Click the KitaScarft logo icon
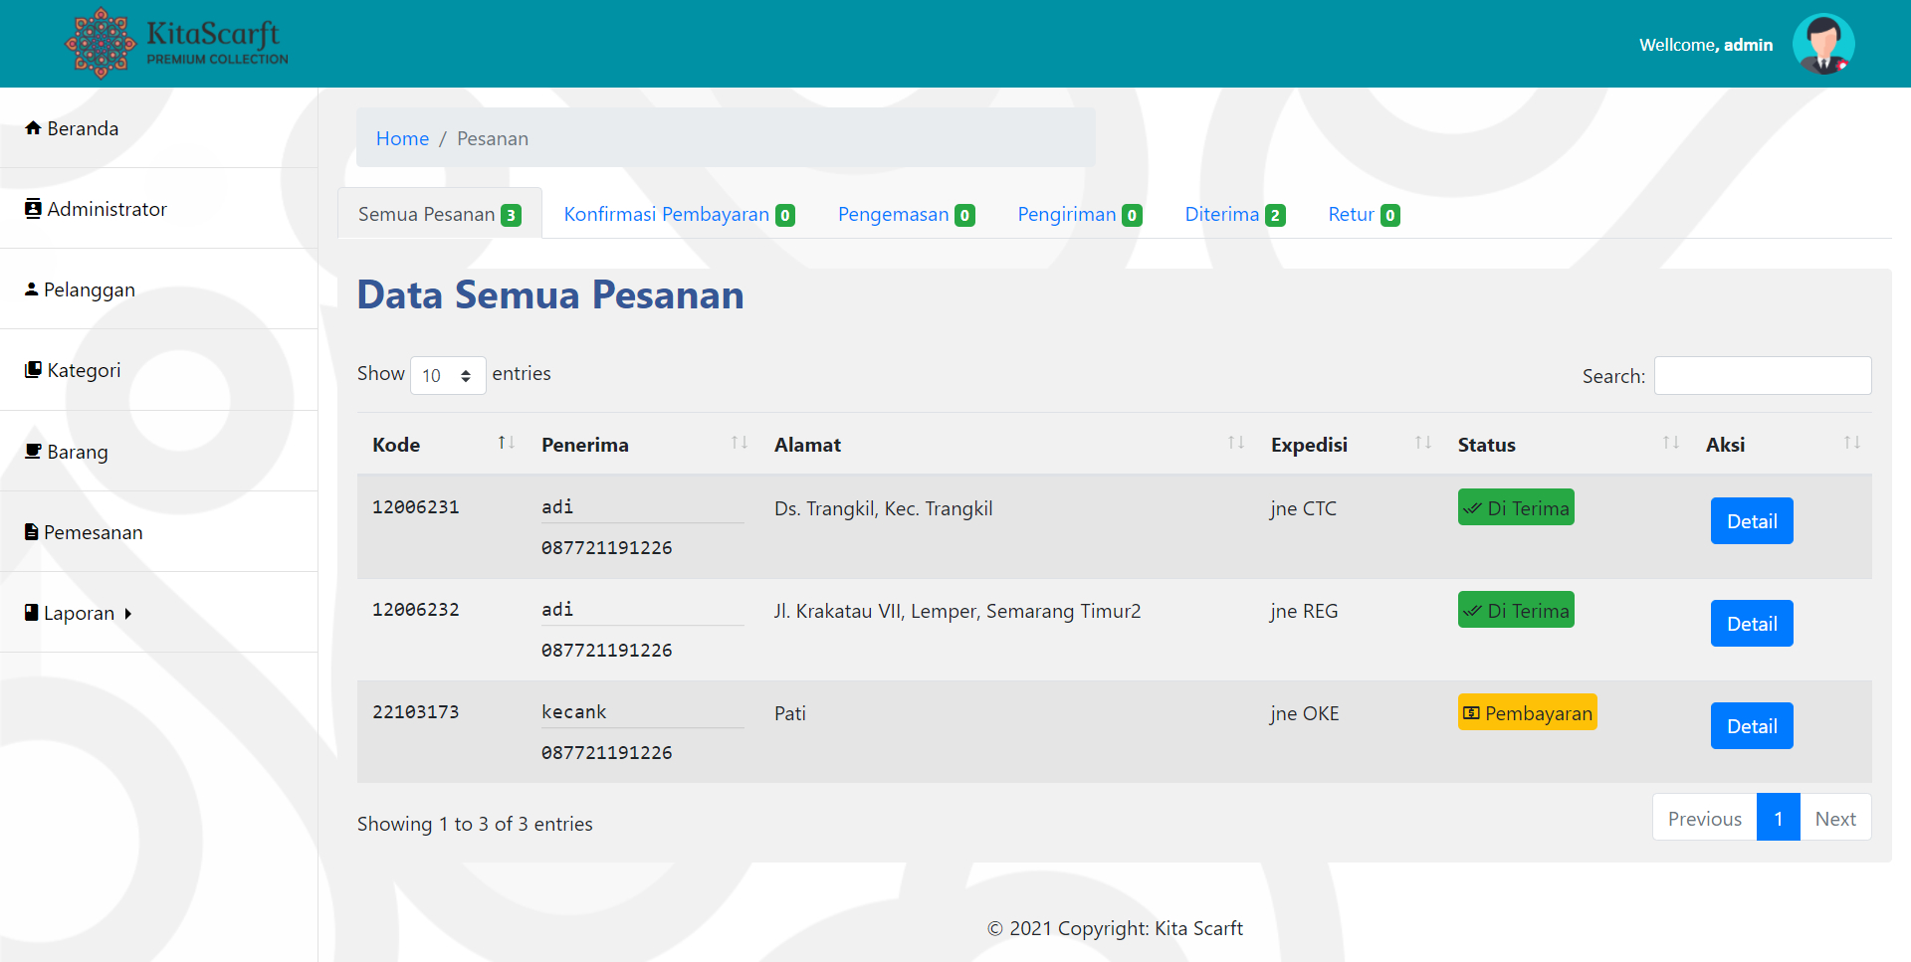This screenshot has height=962, width=1911. (100, 43)
